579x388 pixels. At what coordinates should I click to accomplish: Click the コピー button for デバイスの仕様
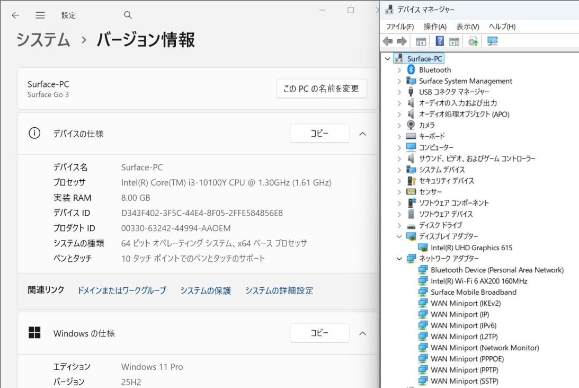tap(319, 133)
